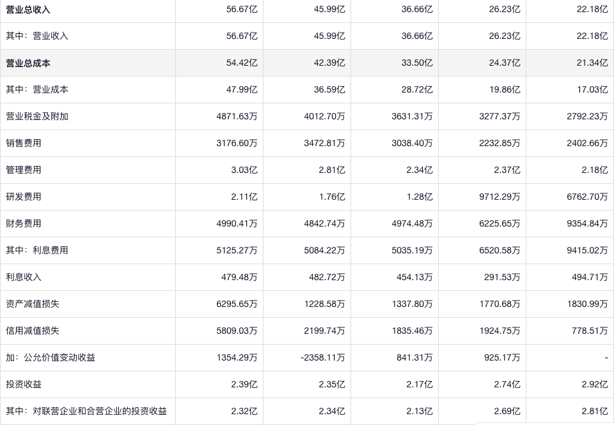Click the 营业总收入 row label

click(x=28, y=10)
